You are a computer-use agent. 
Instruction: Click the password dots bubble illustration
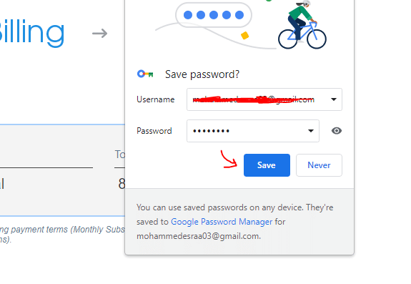(x=214, y=15)
